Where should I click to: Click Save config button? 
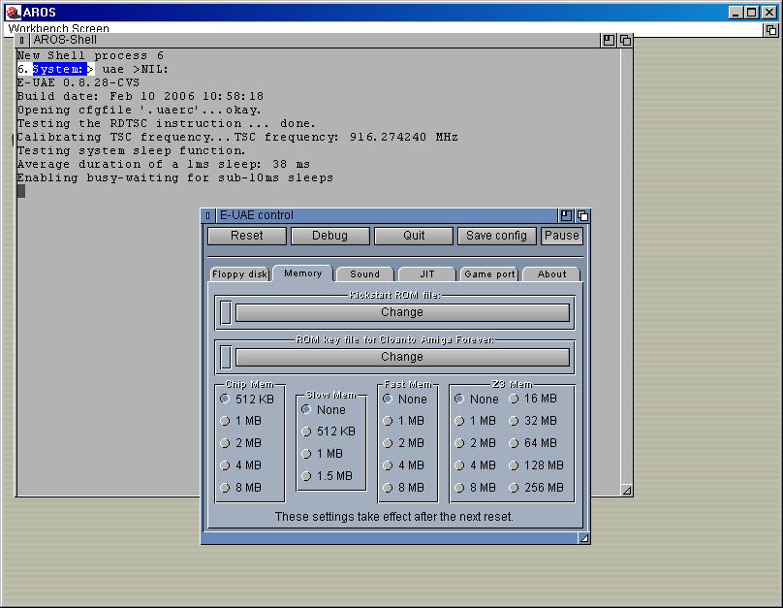tap(497, 236)
